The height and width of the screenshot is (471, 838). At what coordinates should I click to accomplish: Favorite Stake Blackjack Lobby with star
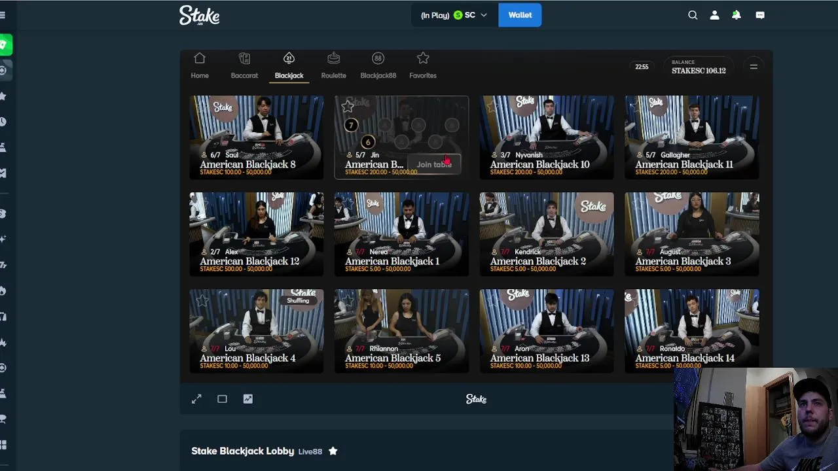(333, 451)
